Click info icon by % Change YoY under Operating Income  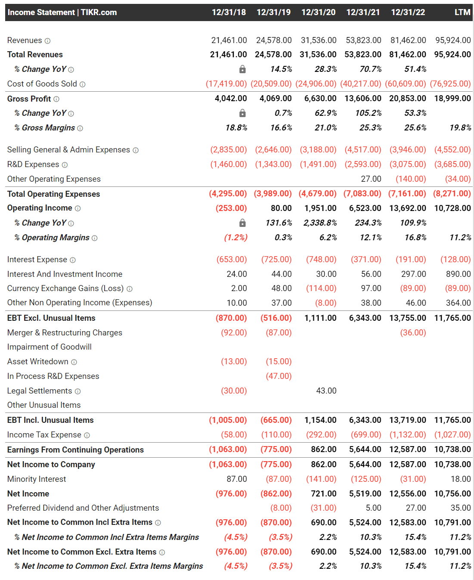[71, 223]
